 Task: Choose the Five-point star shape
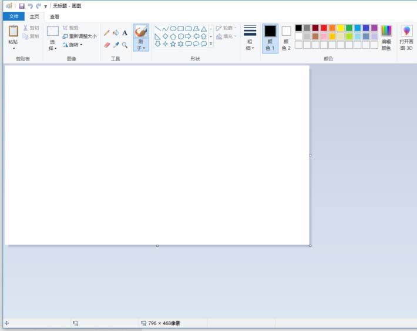click(173, 44)
